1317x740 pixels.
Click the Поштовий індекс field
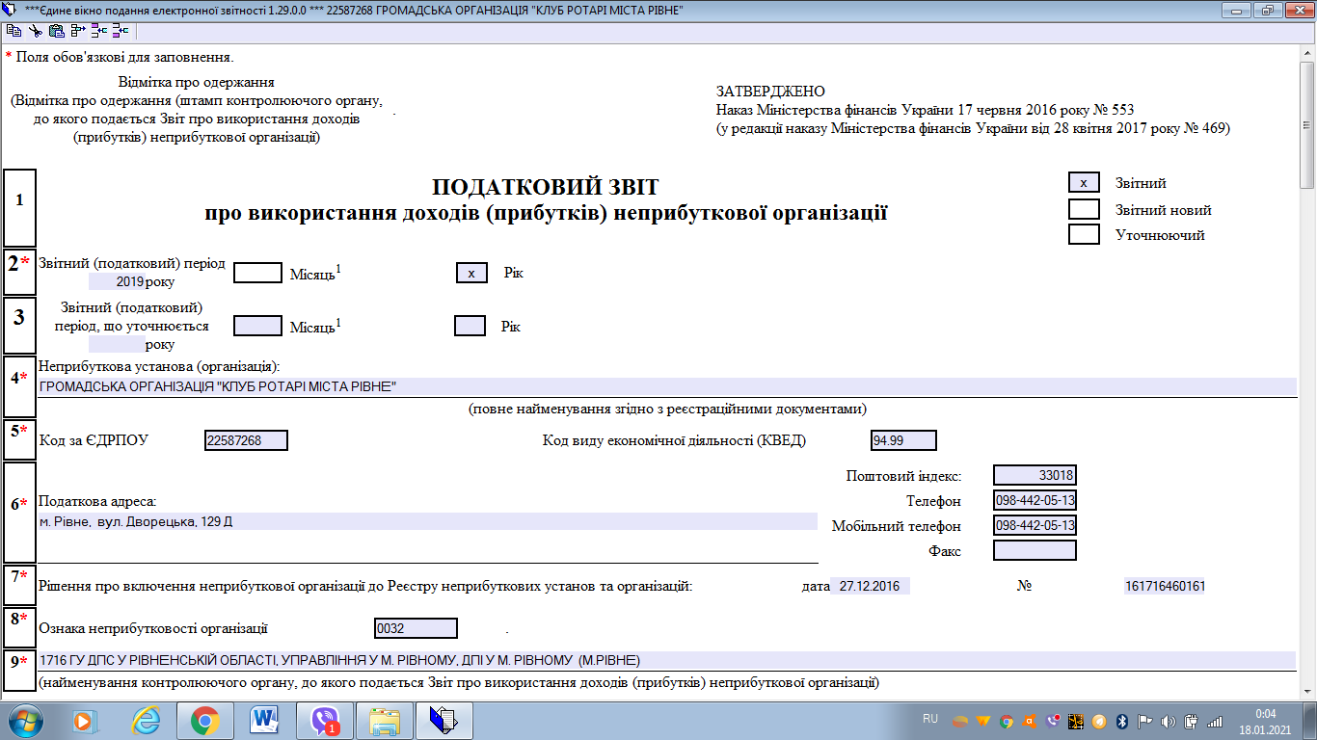tap(1034, 475)
